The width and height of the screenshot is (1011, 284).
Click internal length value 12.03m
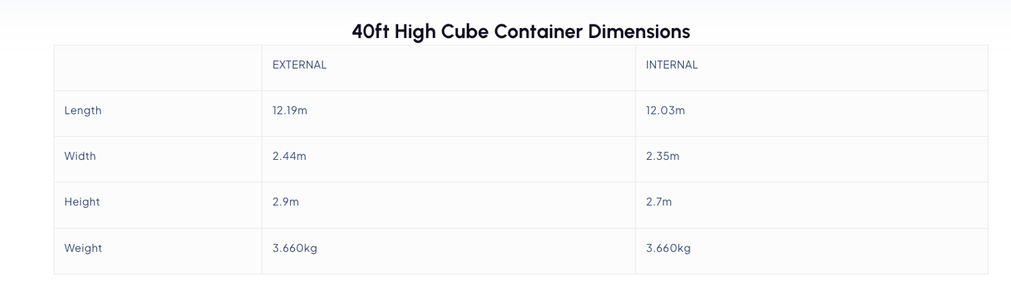click(x=665, y=111)
